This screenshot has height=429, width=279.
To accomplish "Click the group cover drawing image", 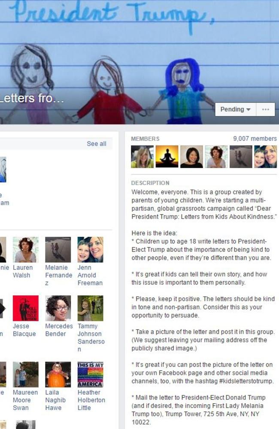I will (139, 62).
